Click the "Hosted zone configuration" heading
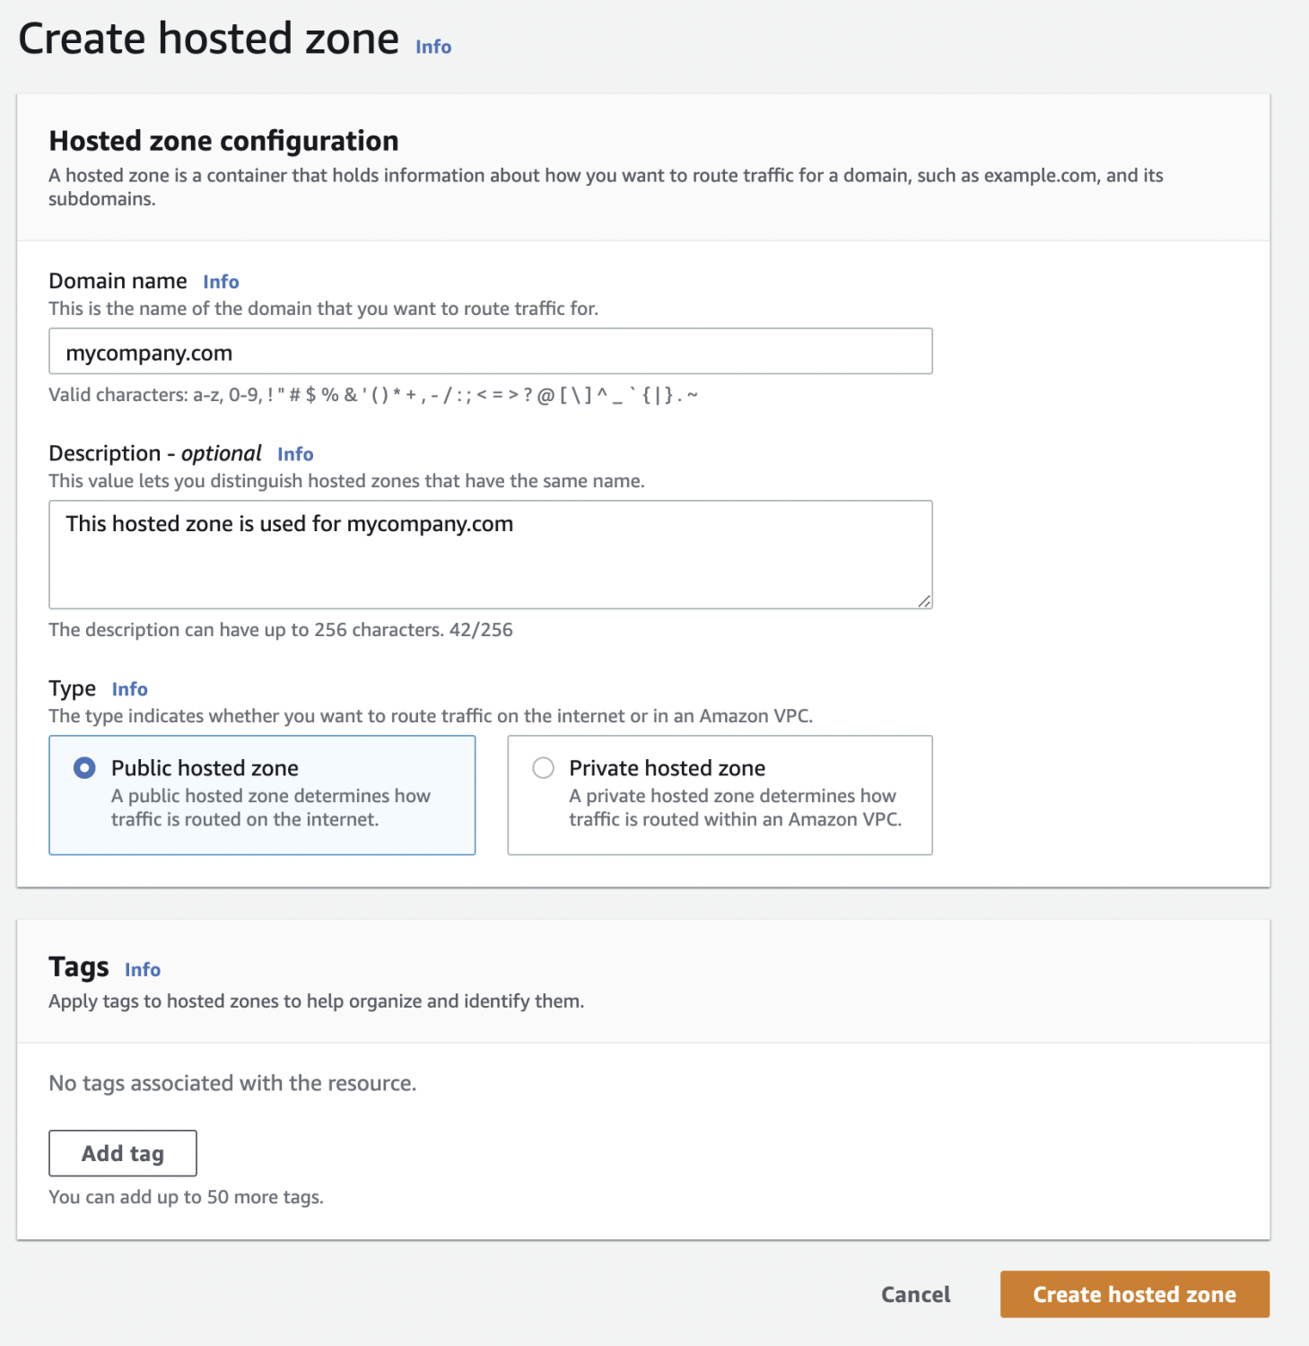Screen dimensions: 1309x1346 pyautogui.click(x=224, y=141)
